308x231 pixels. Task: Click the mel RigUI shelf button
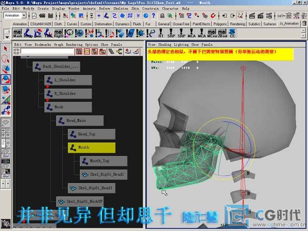coord(59,33)
